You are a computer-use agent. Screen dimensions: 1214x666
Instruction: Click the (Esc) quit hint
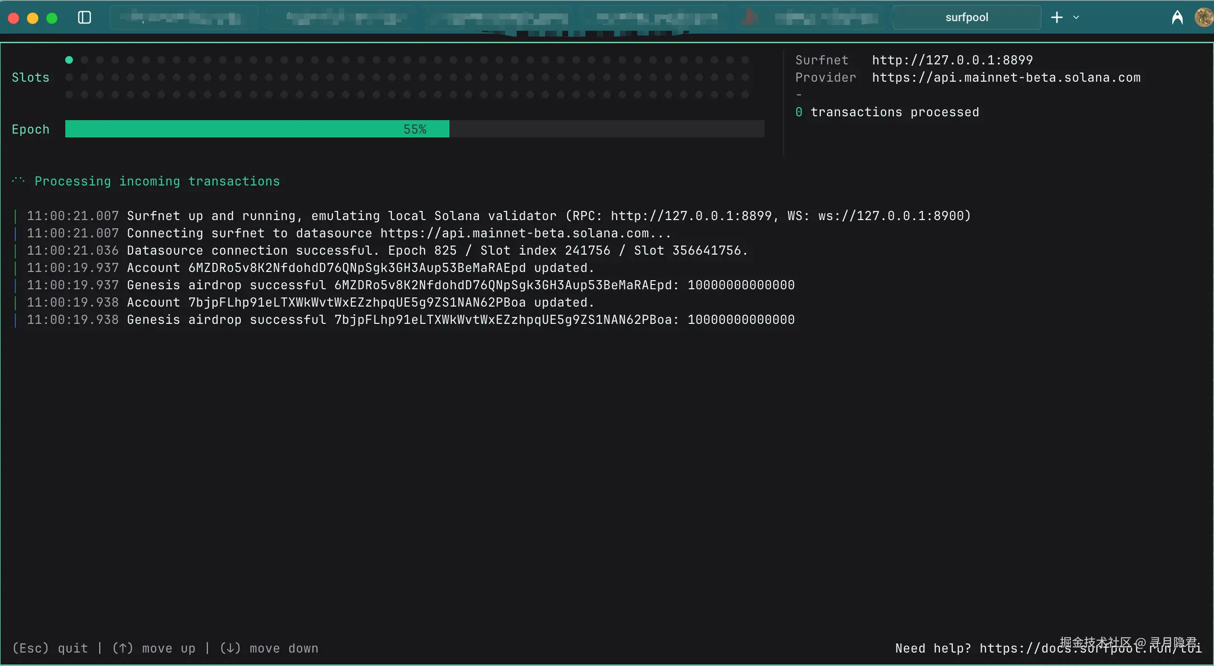tap(50, 649)
